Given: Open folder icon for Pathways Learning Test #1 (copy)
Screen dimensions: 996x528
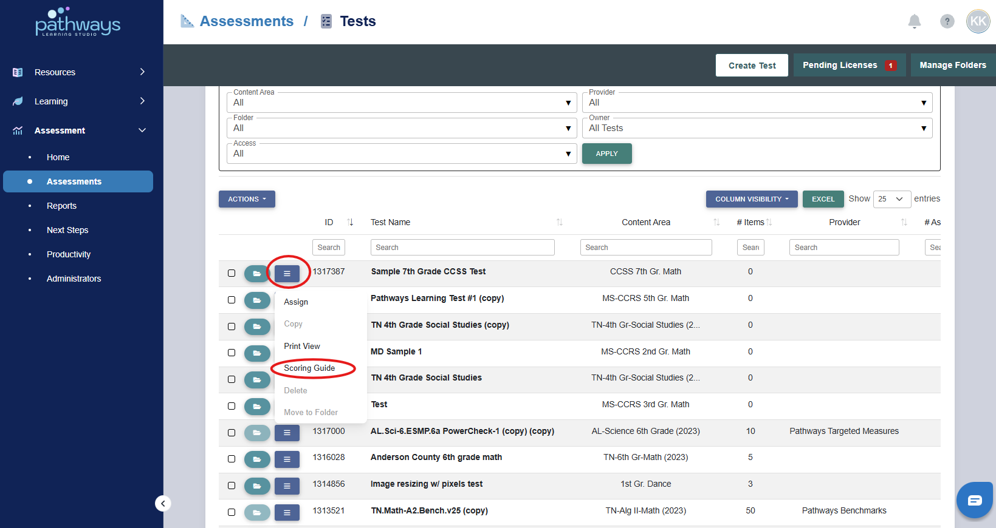Looking at the screenshot, I should click(257, 300).
